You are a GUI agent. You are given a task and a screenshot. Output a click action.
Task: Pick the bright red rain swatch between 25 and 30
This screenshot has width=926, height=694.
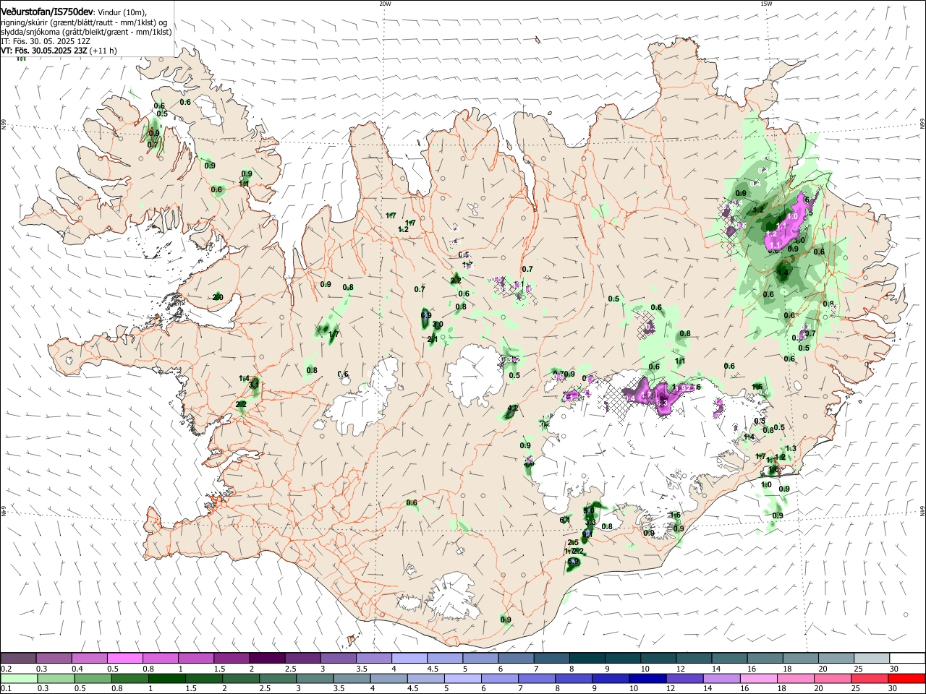[870, 679]
